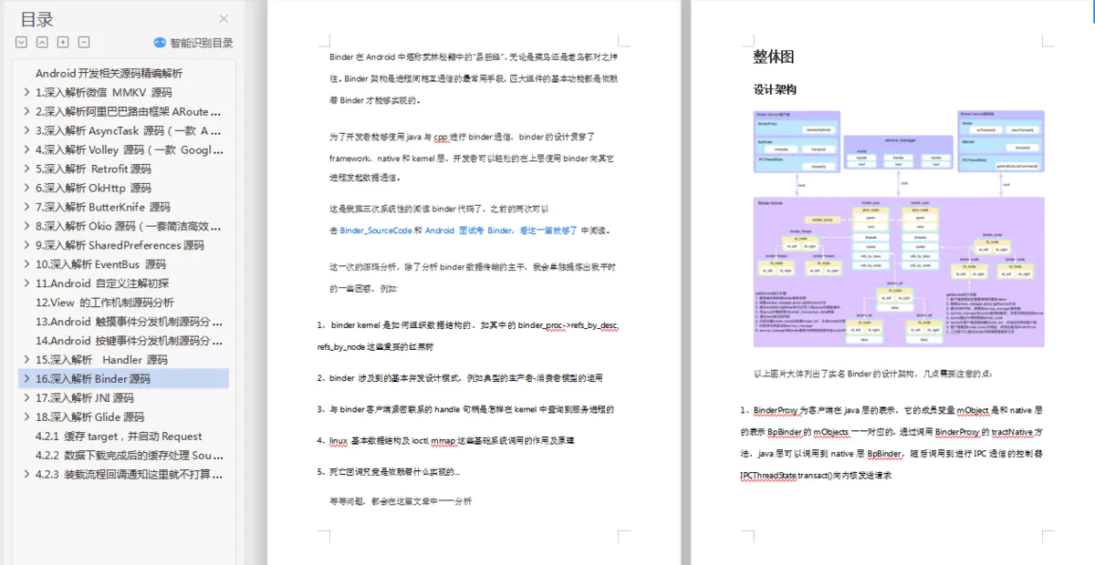
Task: Click the down-arrow expand icon under 目录
Action: tap(21, 42)
